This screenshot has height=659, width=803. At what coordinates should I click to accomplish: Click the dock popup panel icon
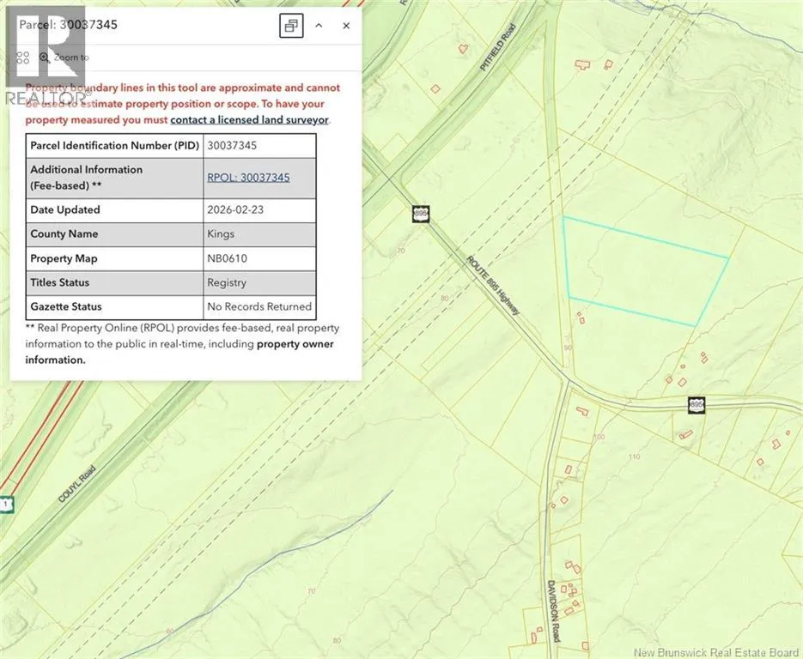pos(291,26)
